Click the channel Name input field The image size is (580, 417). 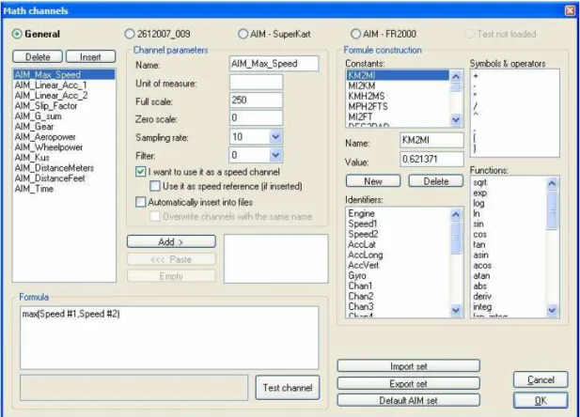(274, 64)
